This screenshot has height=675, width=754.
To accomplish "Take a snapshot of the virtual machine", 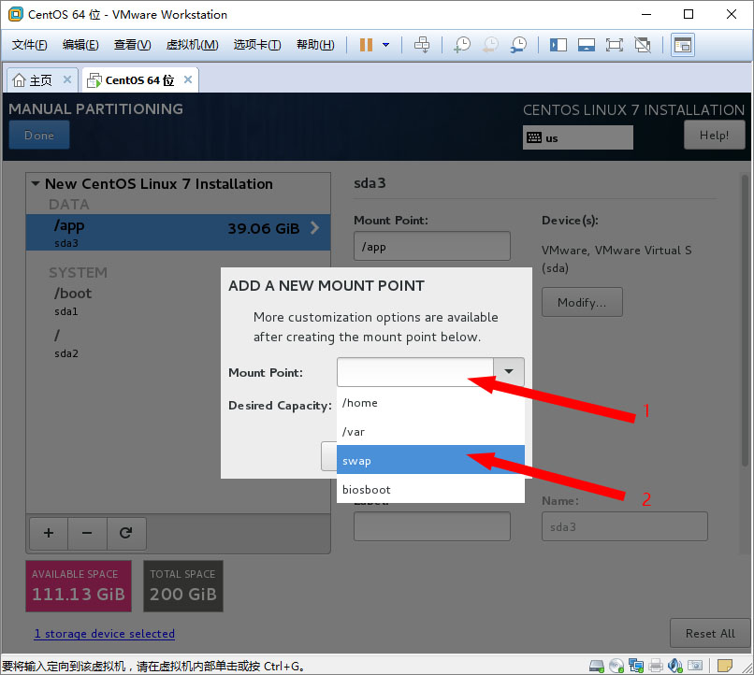I will point(462,45).
